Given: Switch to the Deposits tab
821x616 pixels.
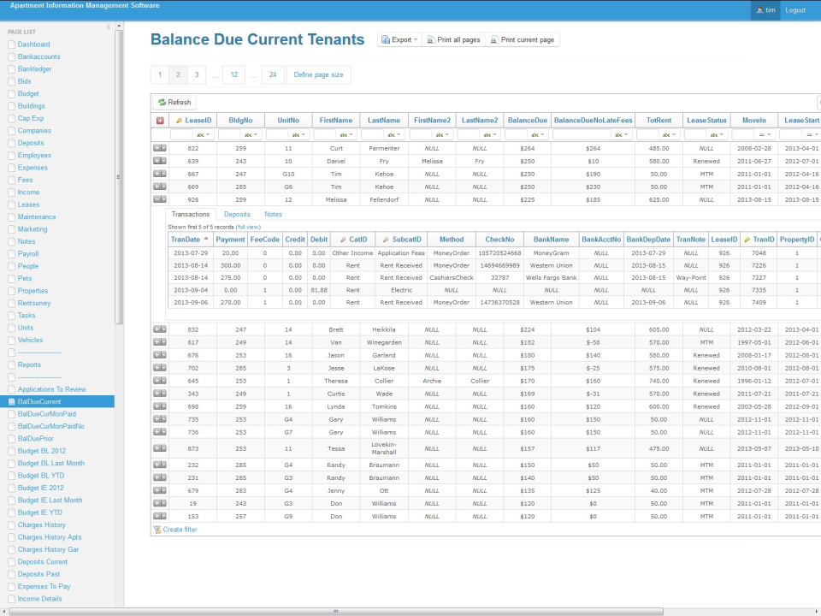Looking at the screenshot, I should click(x=237, y=214).
